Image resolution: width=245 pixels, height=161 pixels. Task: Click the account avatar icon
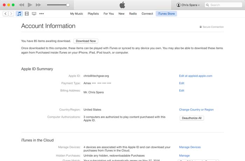click(178, 5)
